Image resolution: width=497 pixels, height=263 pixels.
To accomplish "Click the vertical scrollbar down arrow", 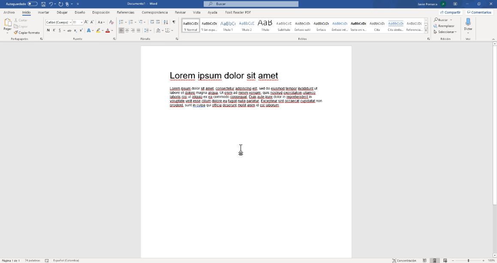I will coord(494,255).
